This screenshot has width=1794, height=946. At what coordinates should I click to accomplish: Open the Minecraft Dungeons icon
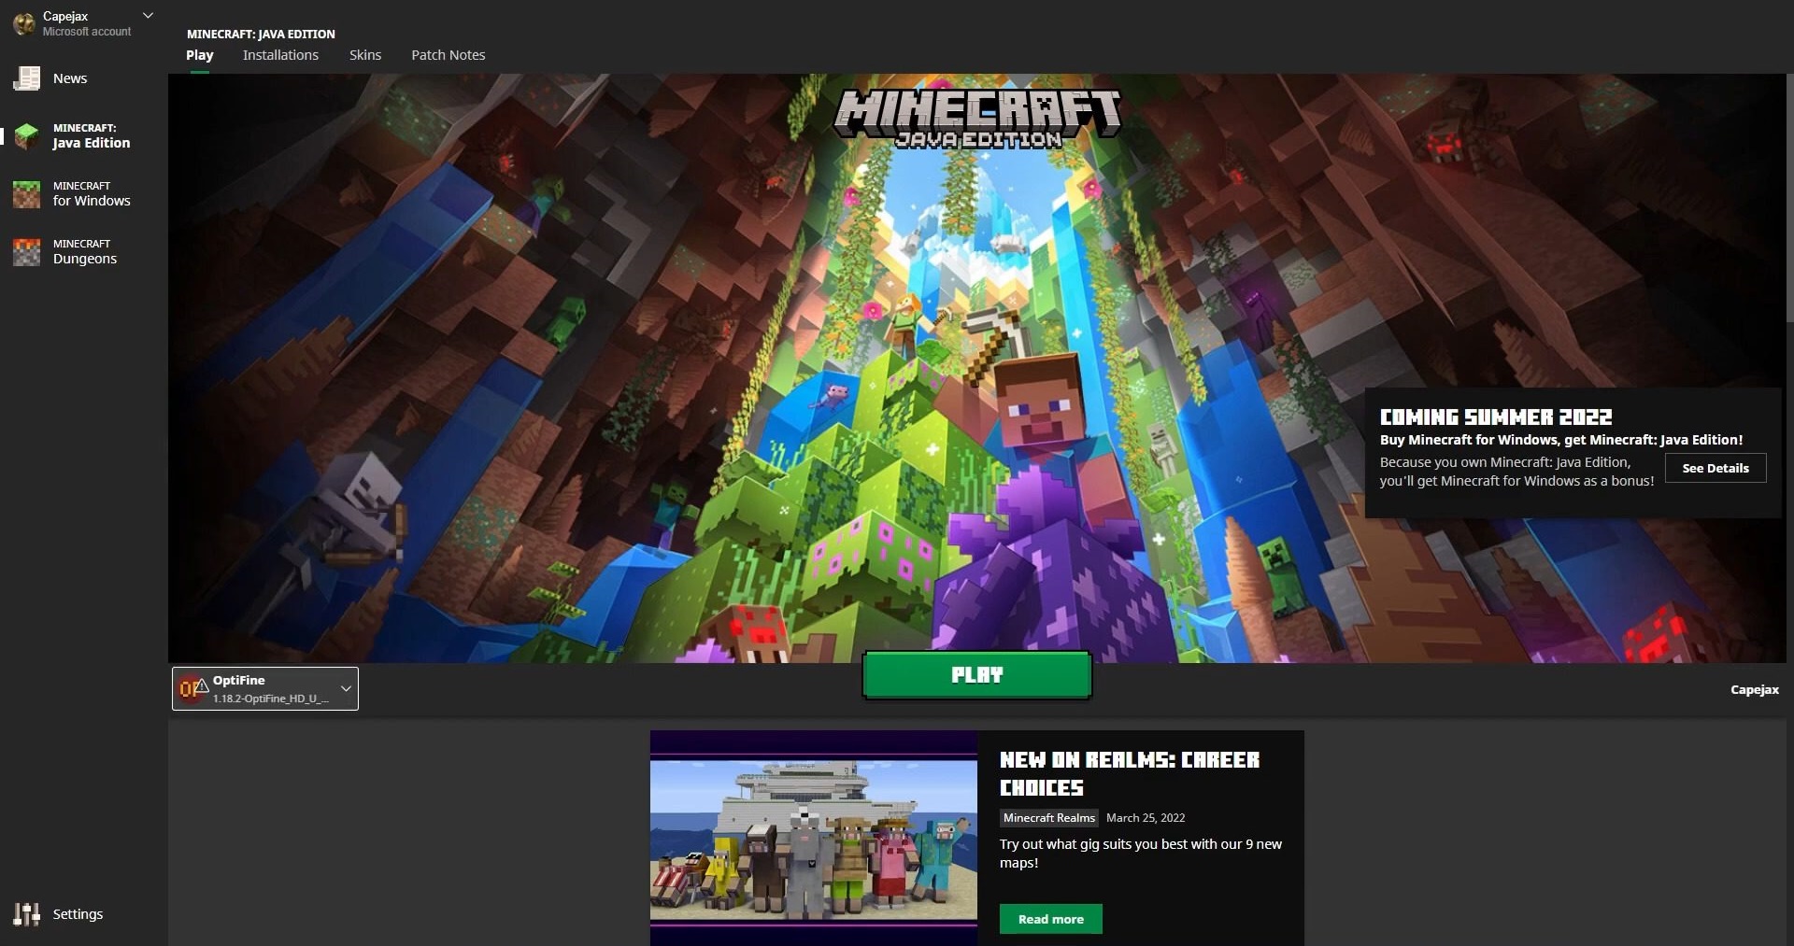(x=26, y=252)
